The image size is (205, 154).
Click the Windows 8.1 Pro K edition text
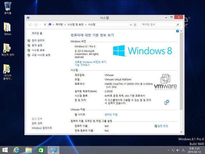pos(85,47)
